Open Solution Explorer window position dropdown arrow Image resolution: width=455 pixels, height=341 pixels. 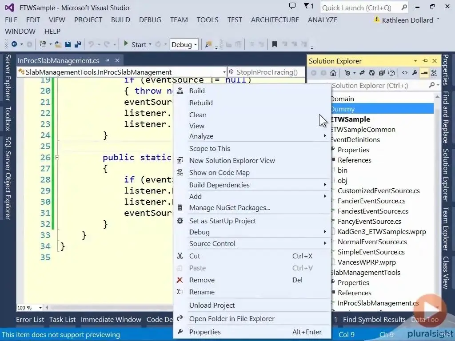click(x=415, y=61)
